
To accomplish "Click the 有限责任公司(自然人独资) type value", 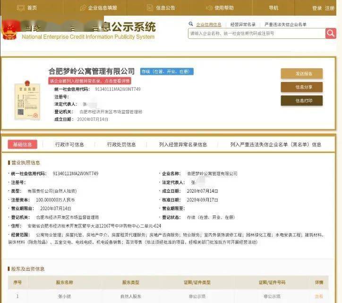I will 52,191.
